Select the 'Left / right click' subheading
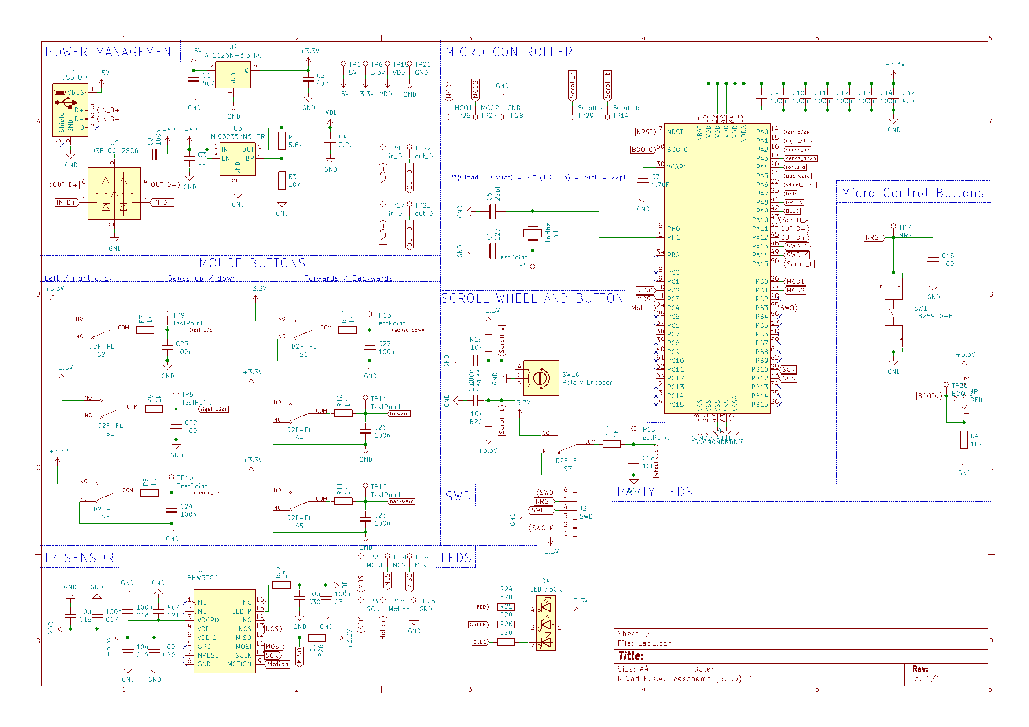This screenshot has height=727, width=1029. pos(78,278)
